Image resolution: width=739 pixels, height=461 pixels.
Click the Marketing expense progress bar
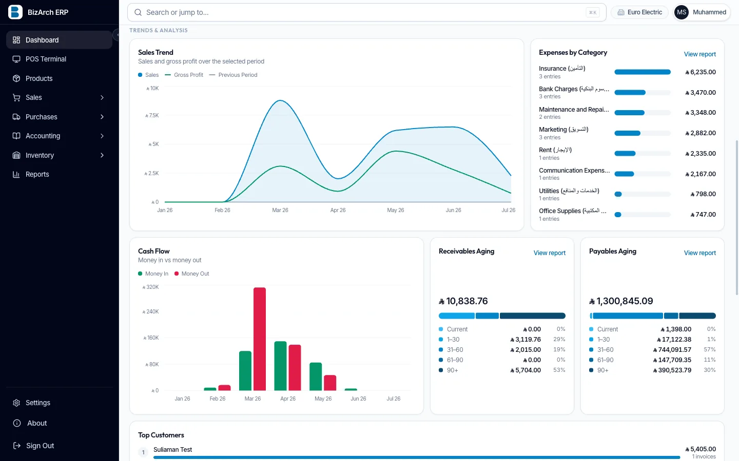pyautogui.click(x=643, y=133)
